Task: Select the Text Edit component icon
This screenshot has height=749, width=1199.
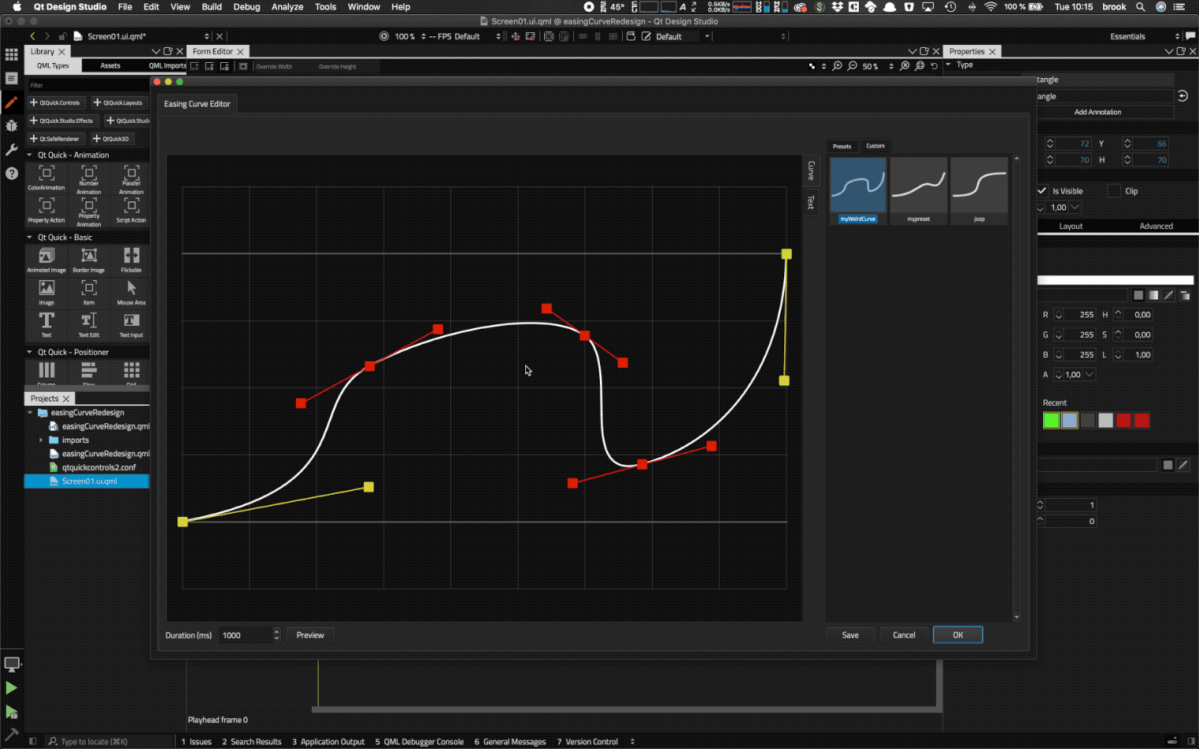Action: [89, 323]
